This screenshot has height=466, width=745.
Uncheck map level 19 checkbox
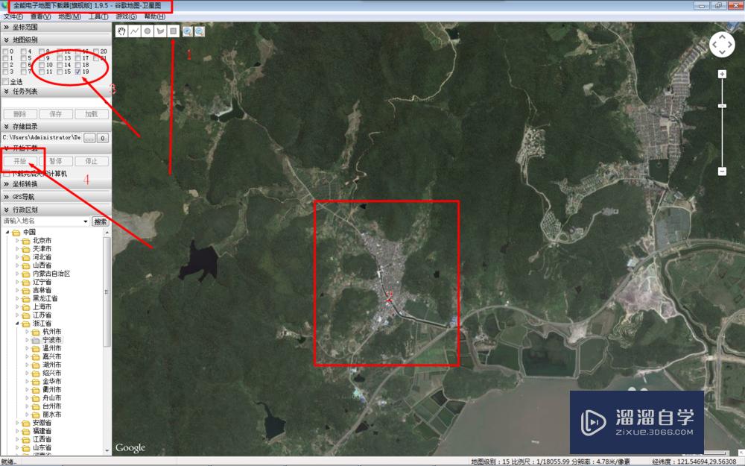(x=77, y=72)
